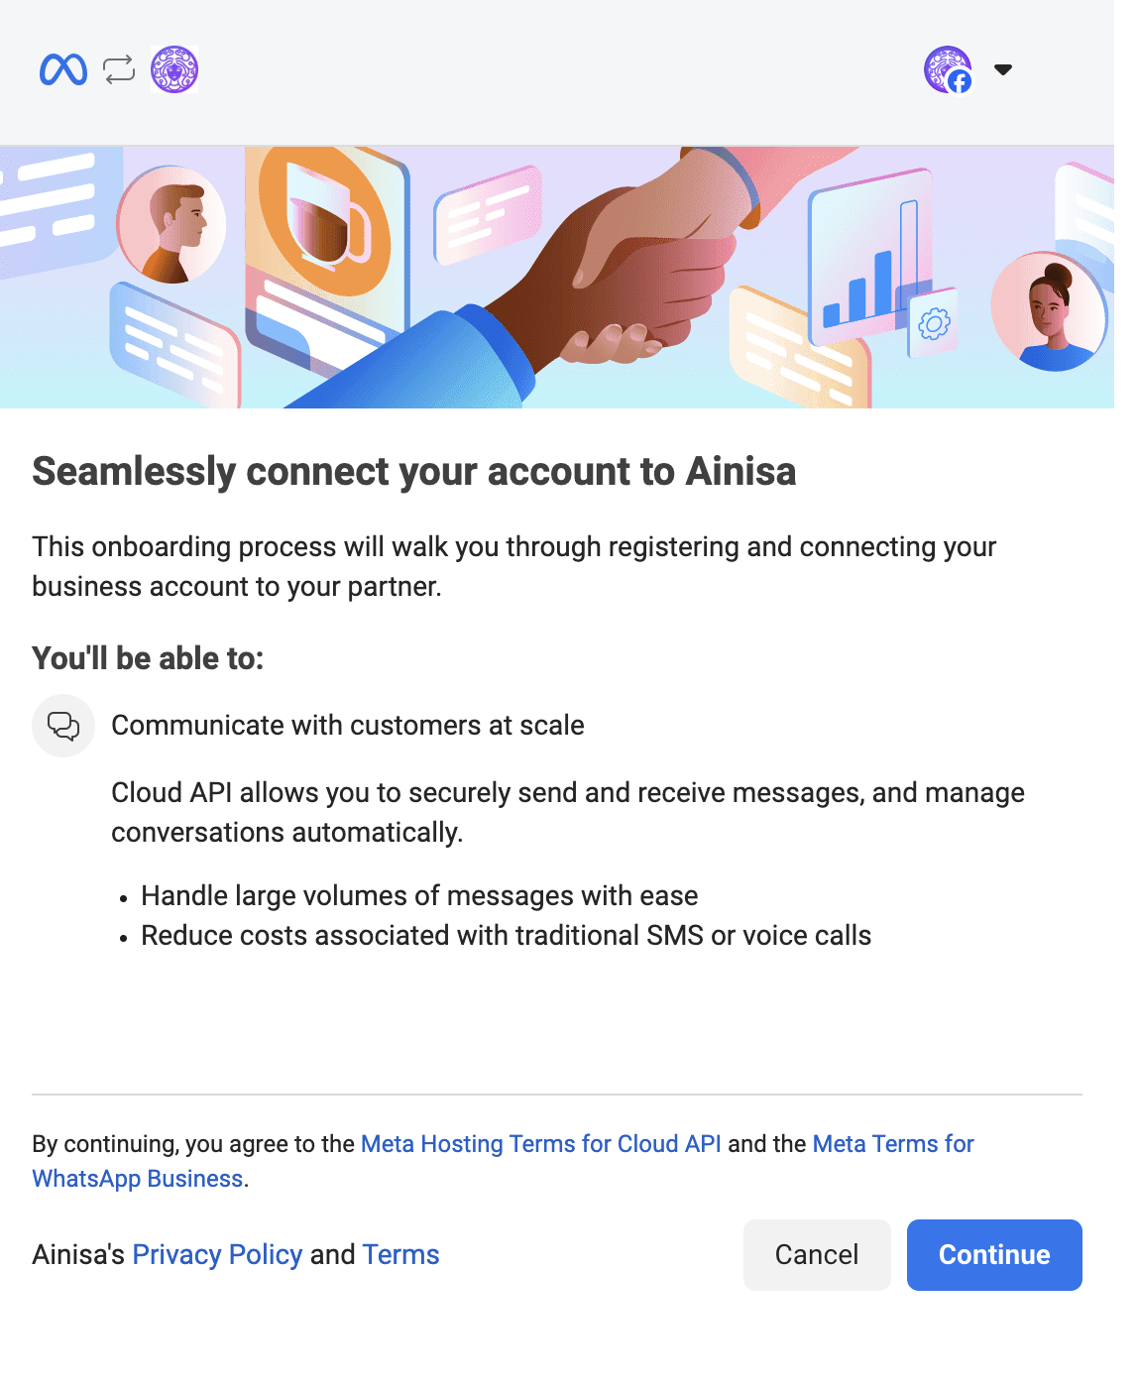Click the gear icon in the banner illustration
The height and width of the screenshot is (1386, 1138).
click(933, 323)
